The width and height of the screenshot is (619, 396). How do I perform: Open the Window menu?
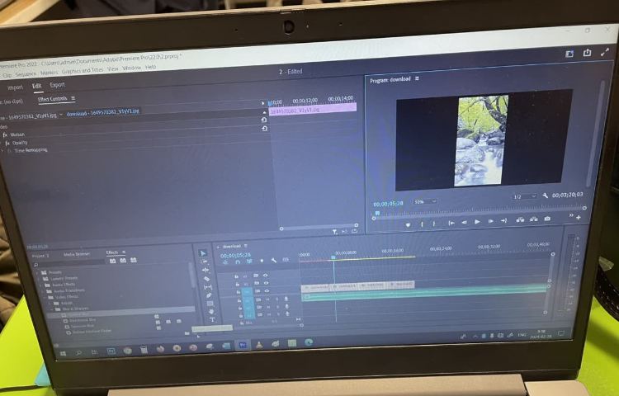131,68
